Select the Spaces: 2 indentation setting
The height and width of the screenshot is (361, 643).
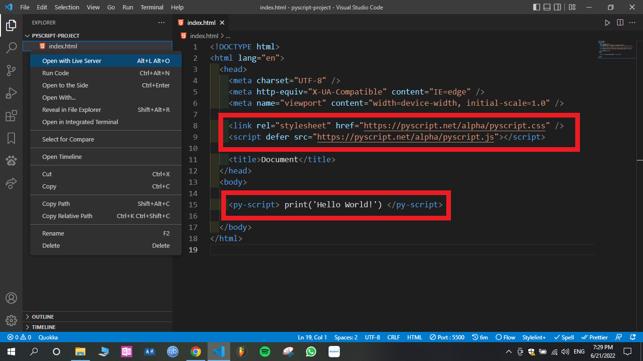click(346, 337)
